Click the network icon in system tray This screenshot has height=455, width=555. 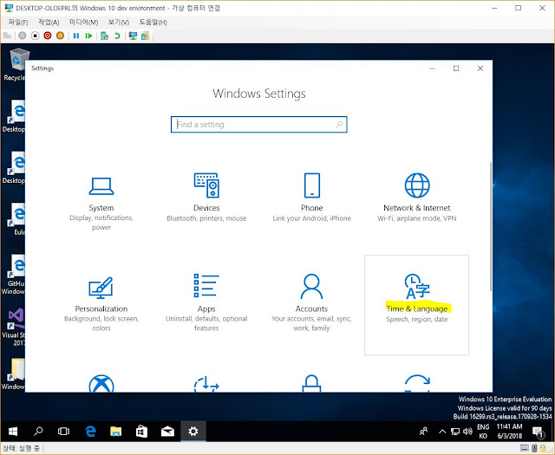(x=454, y=432)
